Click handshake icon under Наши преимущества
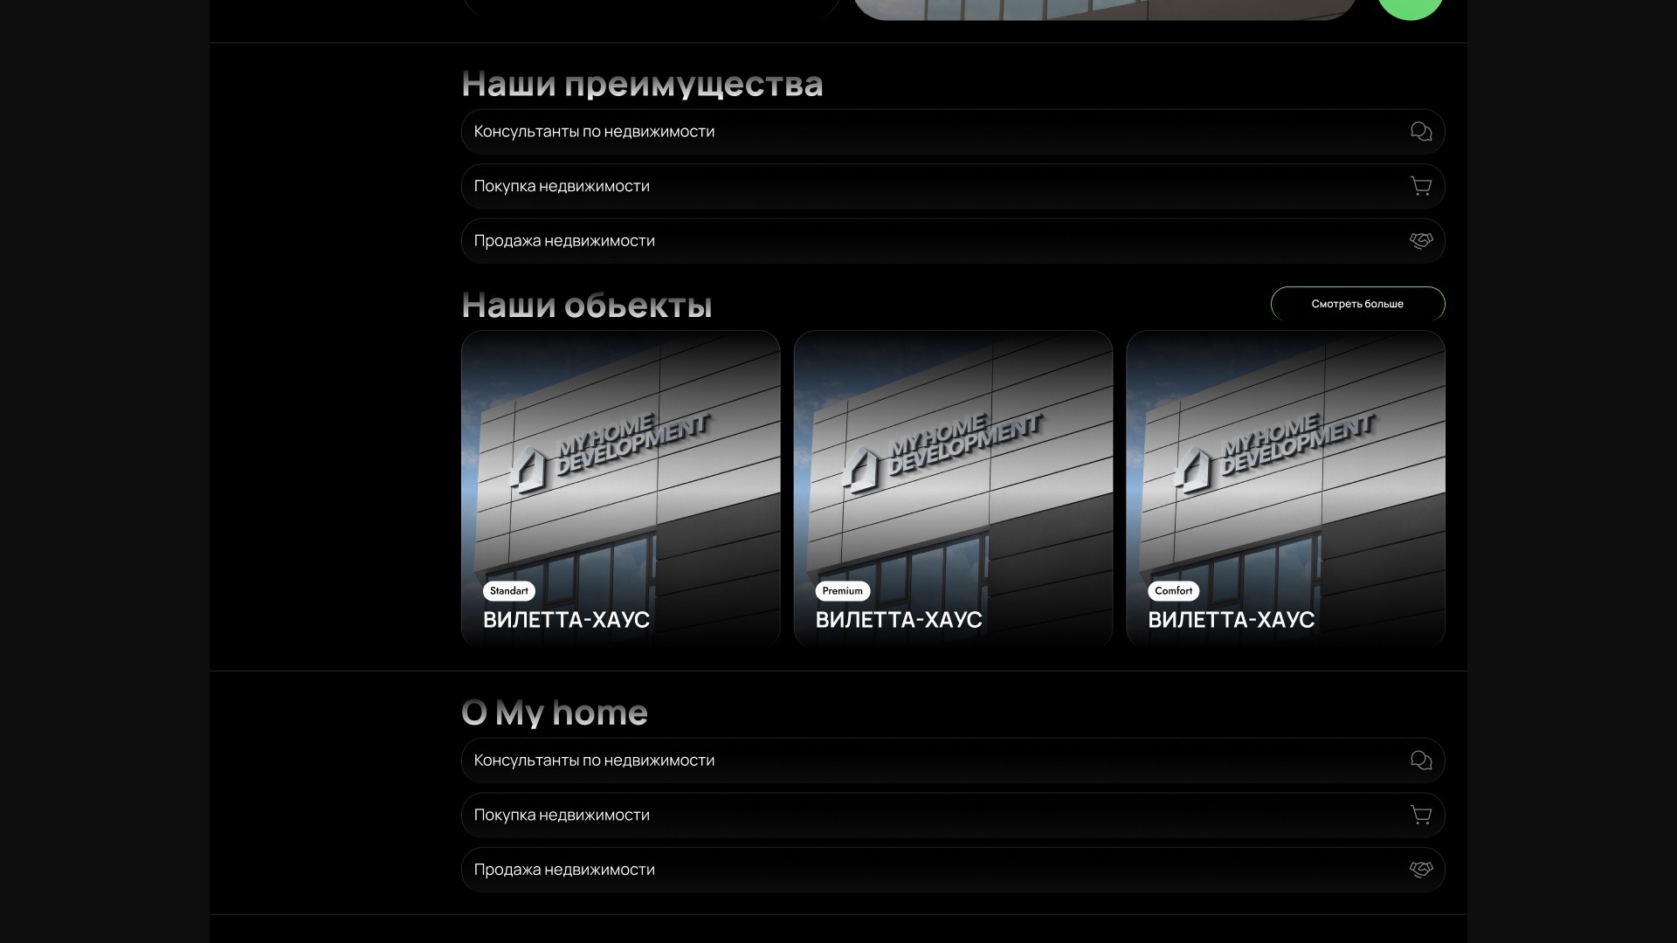Viewport: 1677px width, 943px height. 1421,241
